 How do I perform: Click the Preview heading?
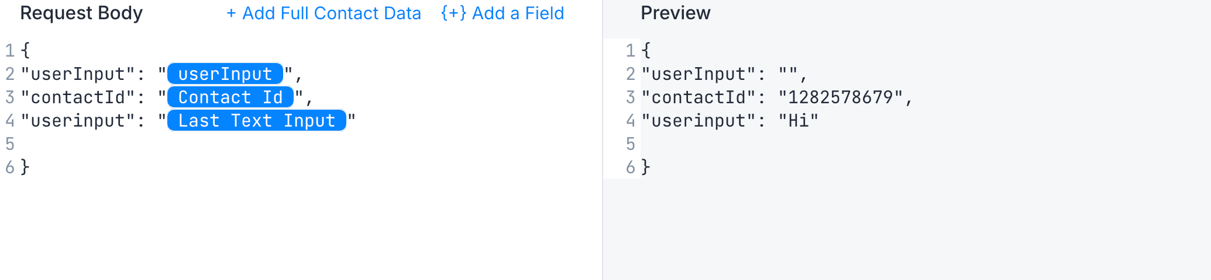(x=676, y=13)
